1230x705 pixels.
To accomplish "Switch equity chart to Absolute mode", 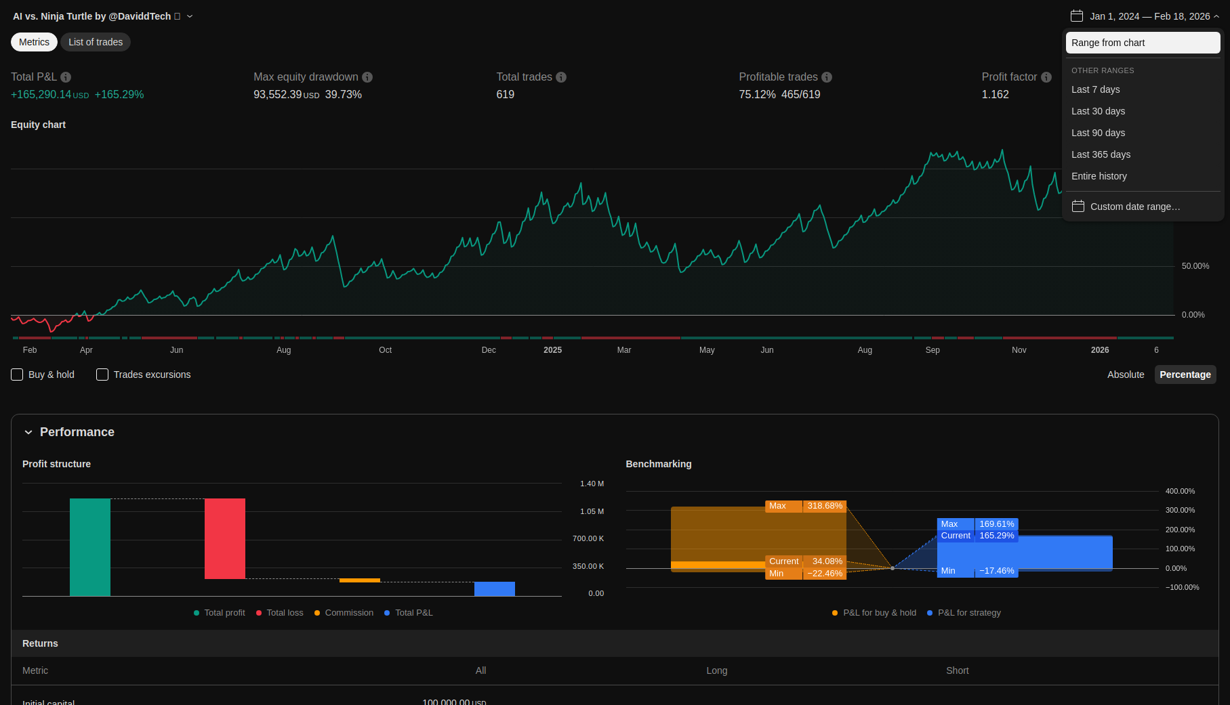I will 1126,375.
